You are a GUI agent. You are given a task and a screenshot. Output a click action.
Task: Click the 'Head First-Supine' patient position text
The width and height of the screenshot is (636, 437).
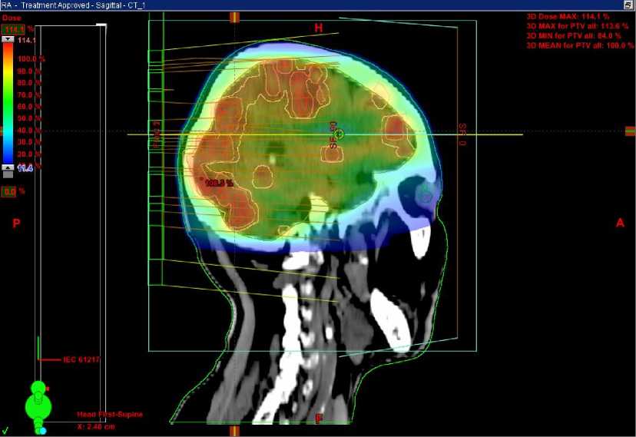coord(110,414)
